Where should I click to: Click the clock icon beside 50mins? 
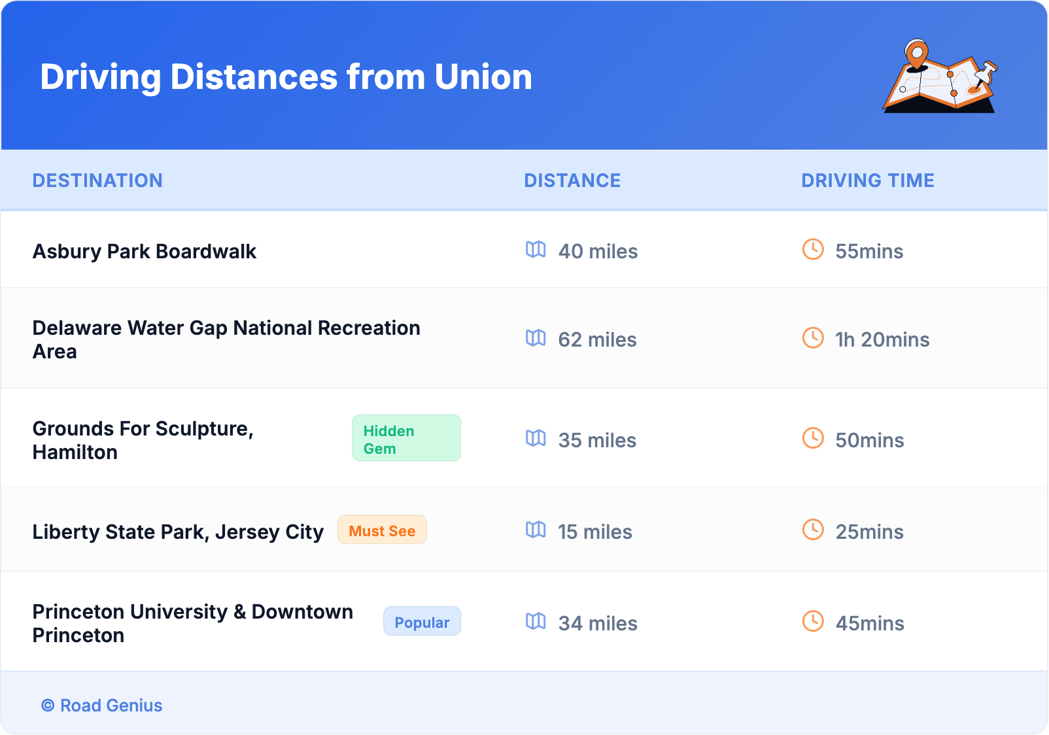tap(813, 439)
